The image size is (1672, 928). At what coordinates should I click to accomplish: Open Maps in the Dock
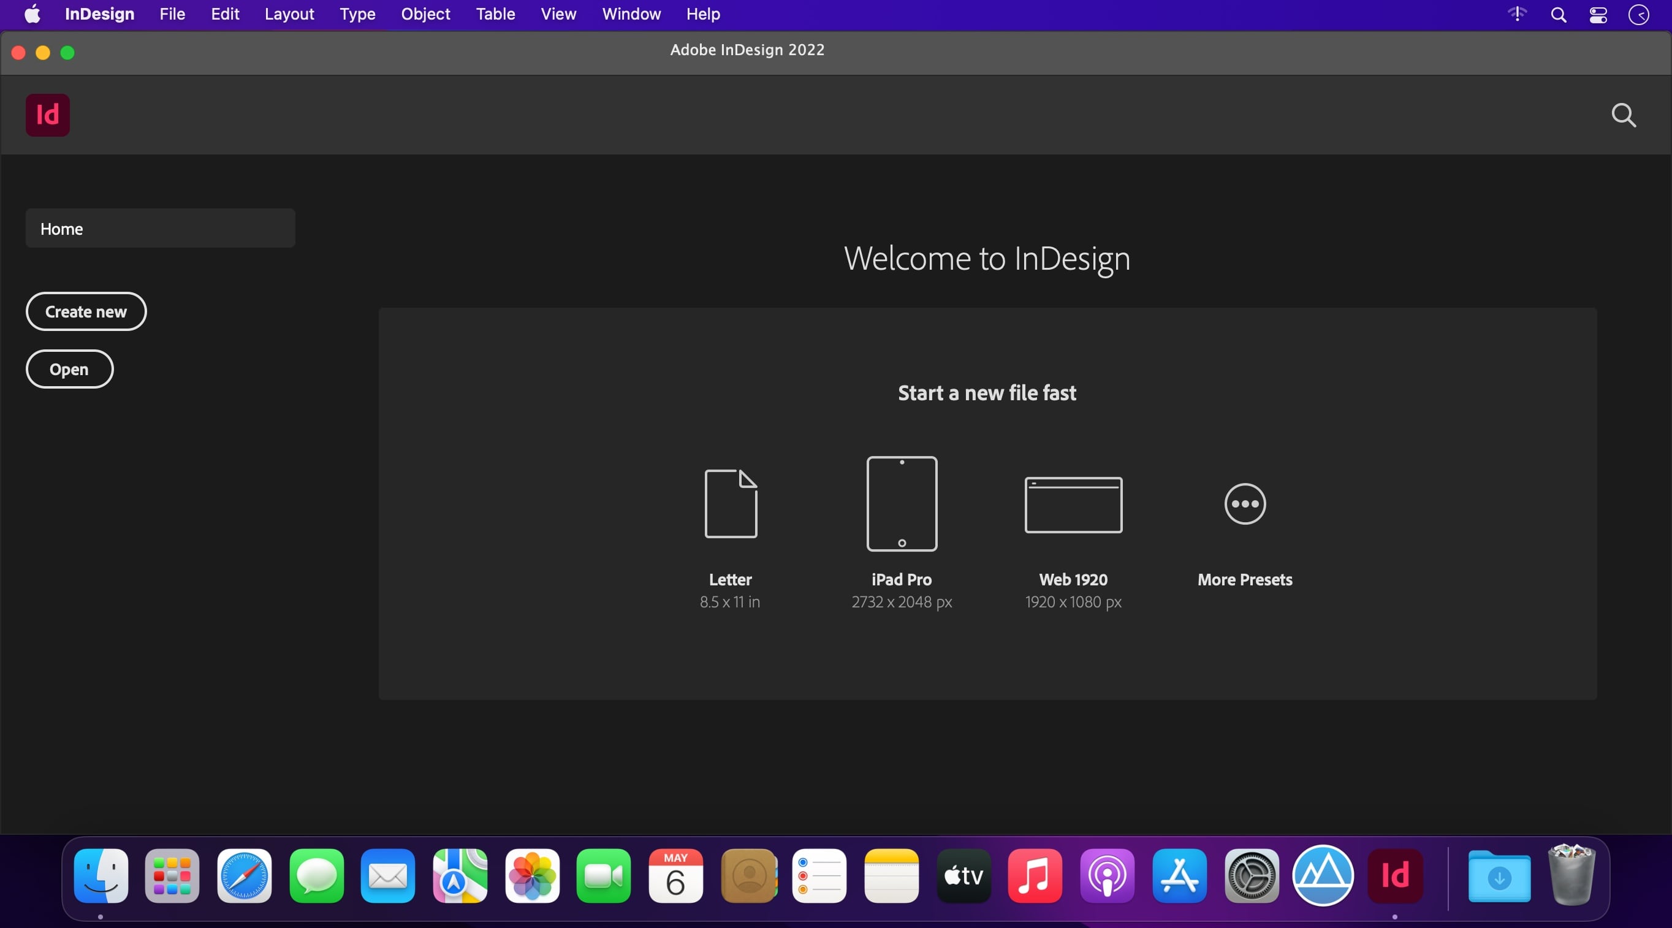[460, 875]
